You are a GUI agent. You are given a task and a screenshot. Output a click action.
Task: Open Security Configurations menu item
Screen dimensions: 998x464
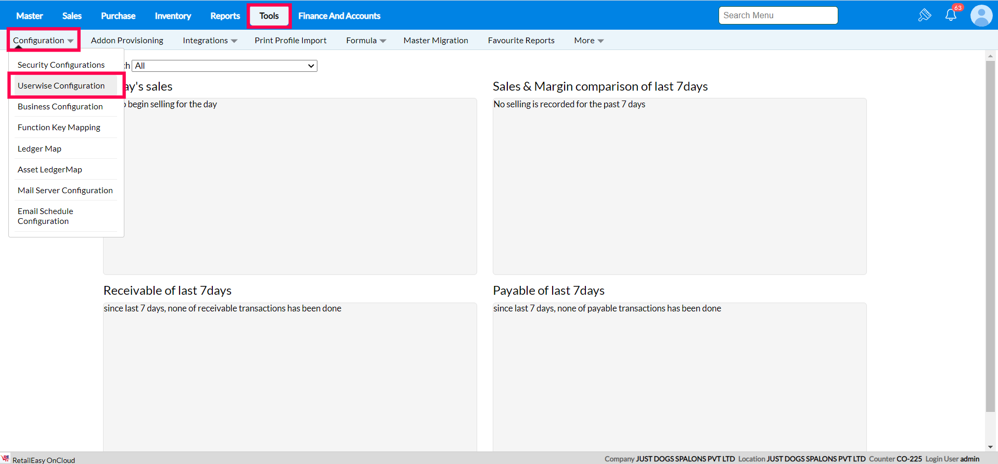tap(61, 65)
